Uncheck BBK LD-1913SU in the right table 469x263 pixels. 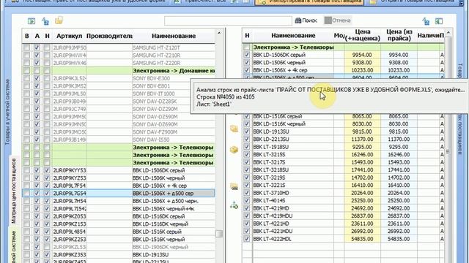247,131
